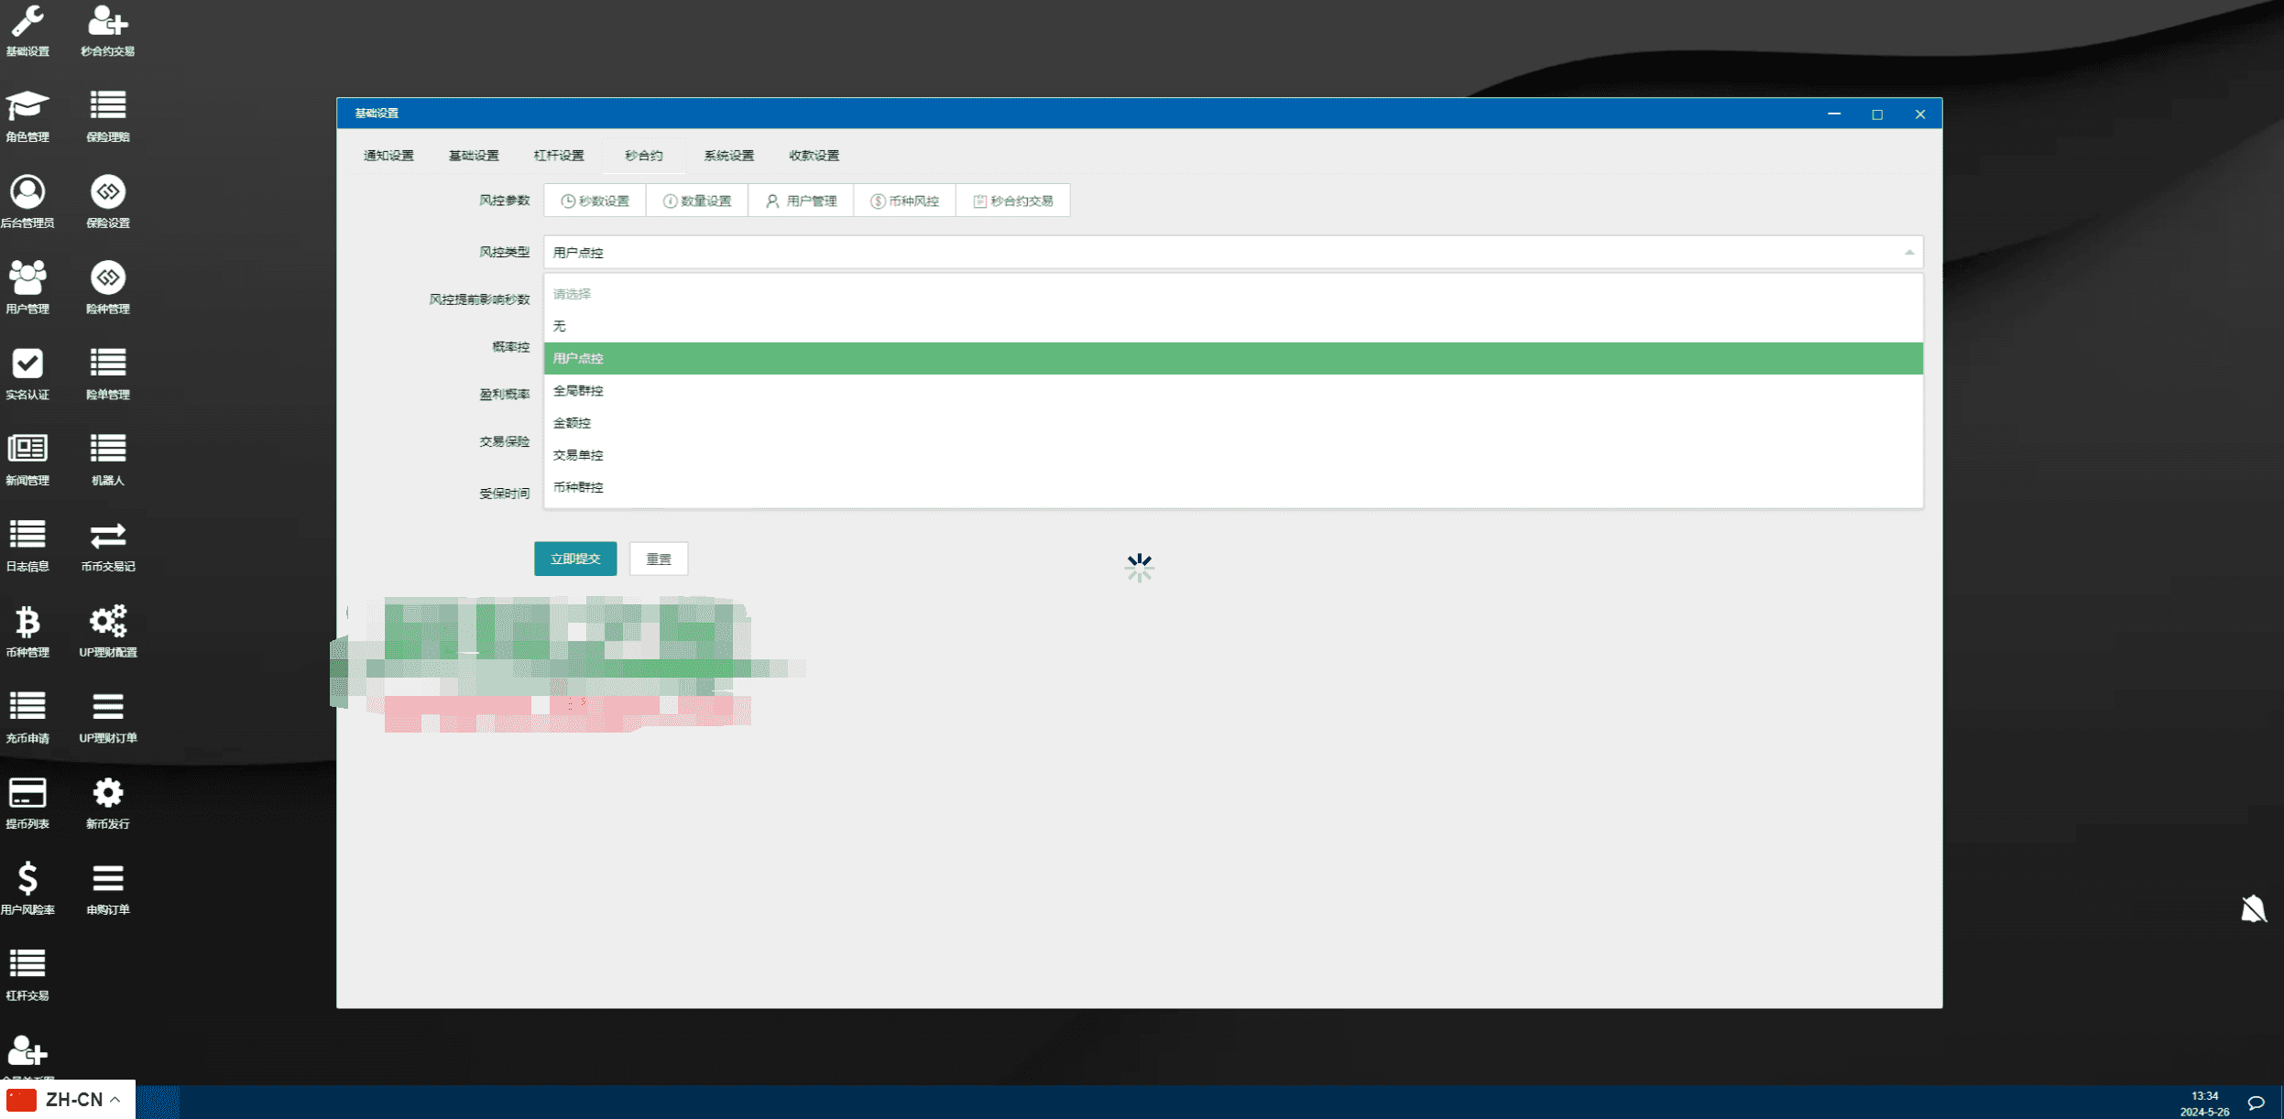Switch to the 杠杆设置 tab

point(559,156)
